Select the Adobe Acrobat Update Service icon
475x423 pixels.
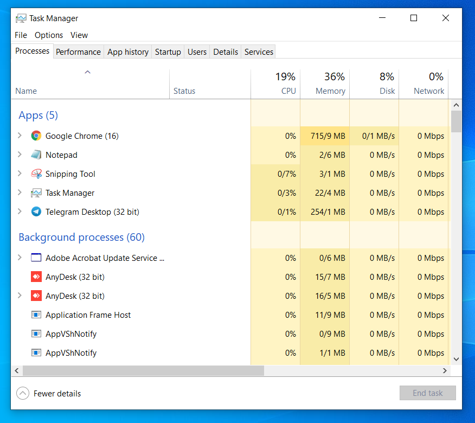coord(36,258)
